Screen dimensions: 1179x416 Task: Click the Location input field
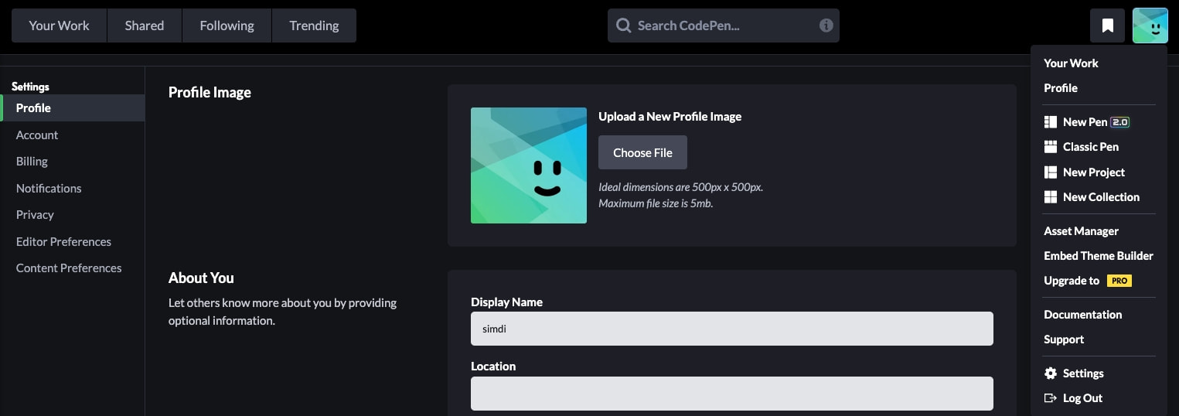pos(732,394)
